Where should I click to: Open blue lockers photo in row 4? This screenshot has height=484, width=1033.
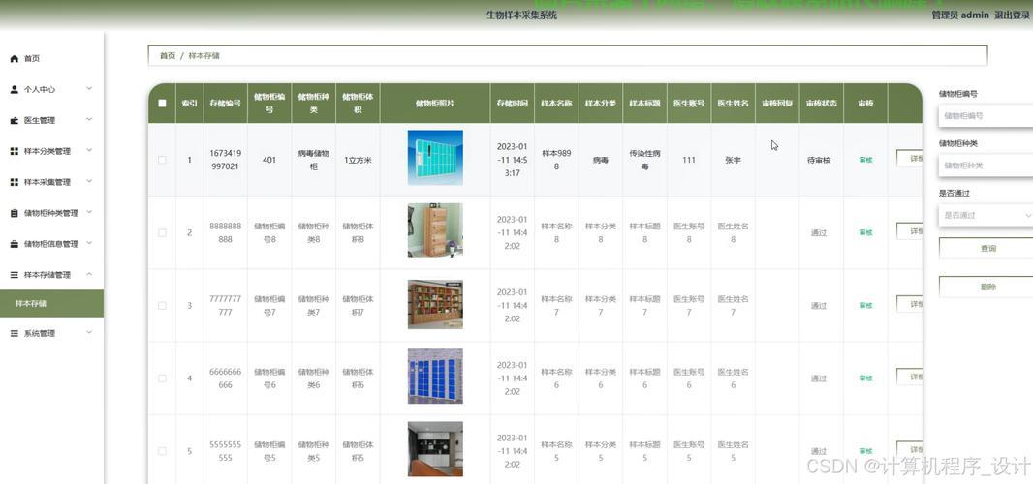point(435,376)
